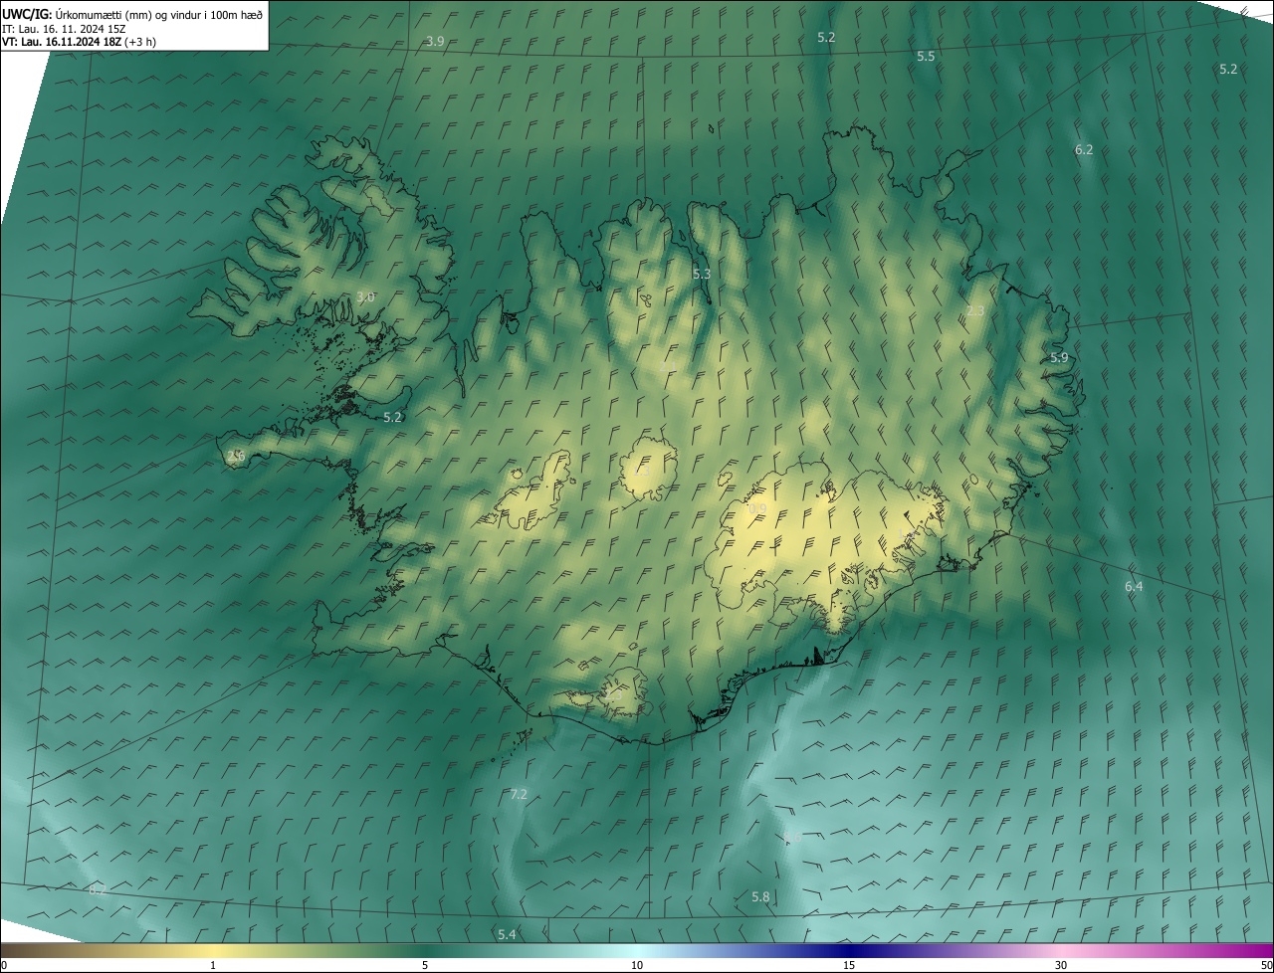Screen dimensions: 1274x973
Task: Click the color scale tick labeled "10"
Action: pos(637,965)
